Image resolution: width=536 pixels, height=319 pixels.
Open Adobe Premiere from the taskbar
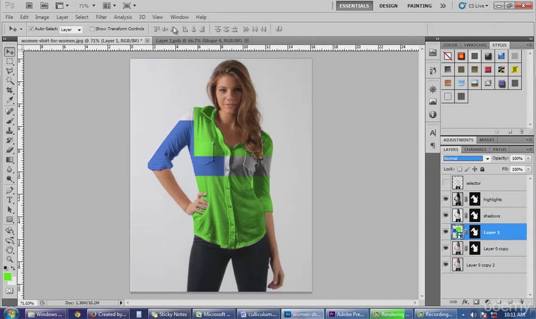[x=347, y=314]
